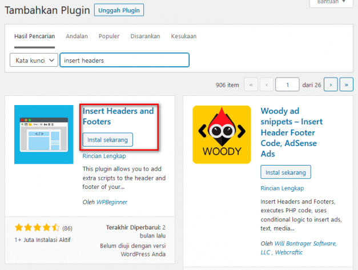Click the (86) ratings count
The height and width of the screenshot is (270, 358).
coord(67,228)
